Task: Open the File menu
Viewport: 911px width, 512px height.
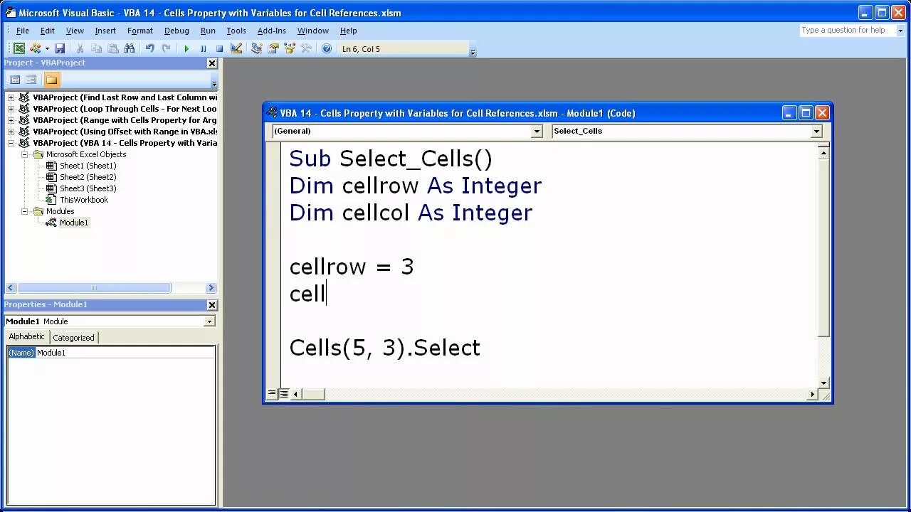Action: point(23,31)
